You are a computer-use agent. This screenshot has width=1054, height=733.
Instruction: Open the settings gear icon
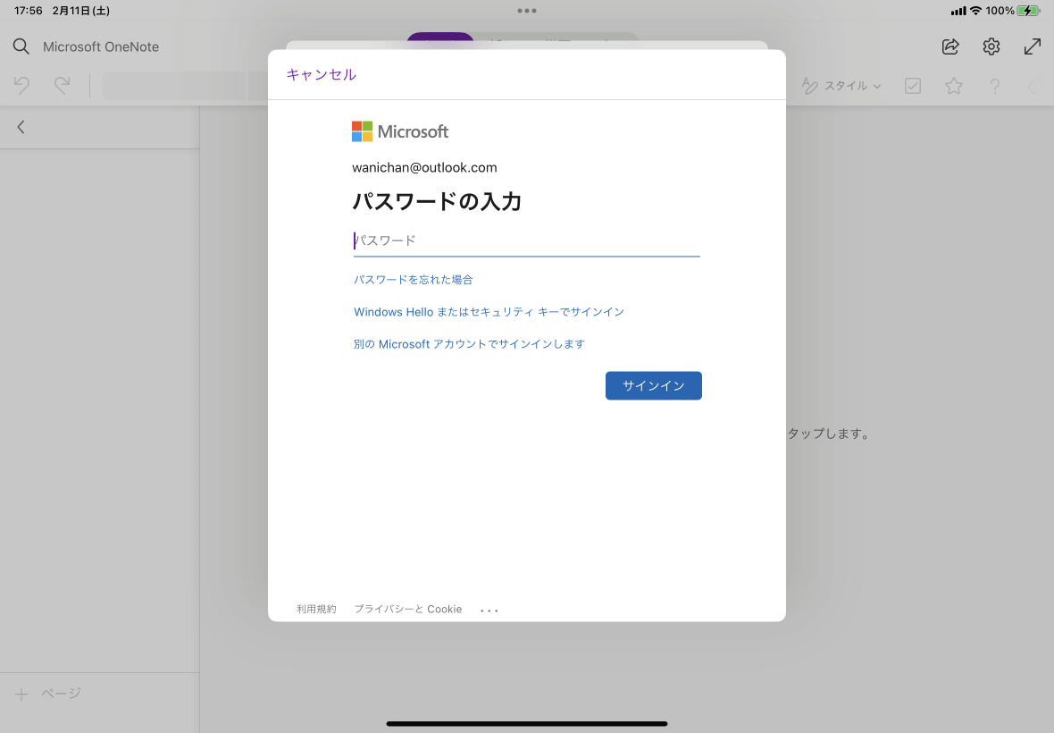pos(991,46)
